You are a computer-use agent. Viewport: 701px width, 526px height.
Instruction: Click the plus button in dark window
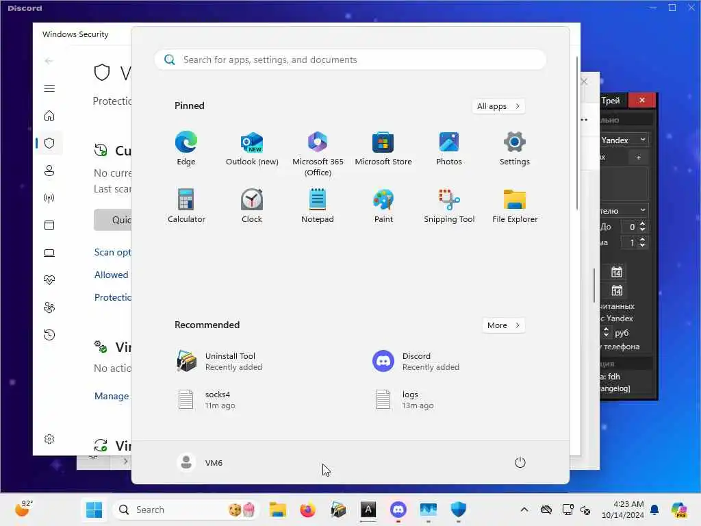[639, 158]
